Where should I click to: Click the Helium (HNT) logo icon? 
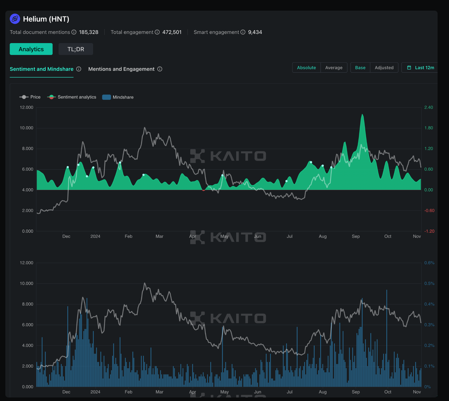(15, 19)
